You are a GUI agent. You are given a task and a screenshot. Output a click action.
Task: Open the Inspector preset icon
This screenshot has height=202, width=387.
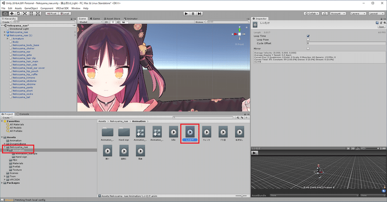(x=381, y=22)
